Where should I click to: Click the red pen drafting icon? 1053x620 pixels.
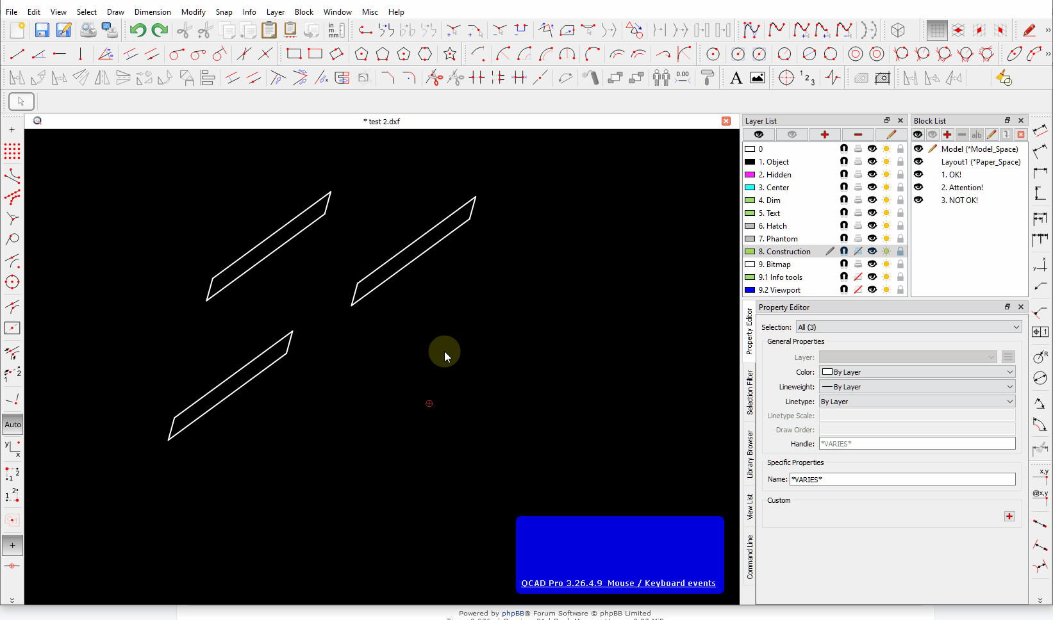pyautogui.click(x=1029, y=30)
